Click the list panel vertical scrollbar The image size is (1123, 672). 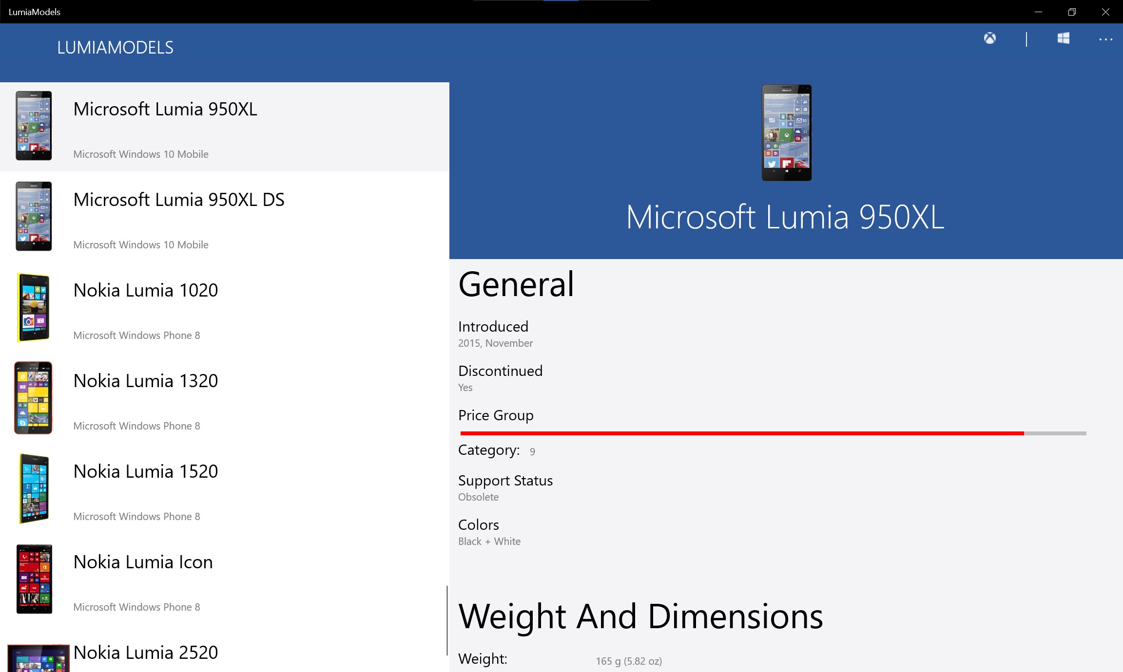click(x=447, y=620)
